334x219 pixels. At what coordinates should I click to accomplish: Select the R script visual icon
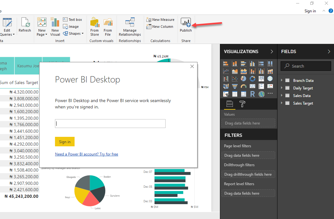click(x=252, y=93)
